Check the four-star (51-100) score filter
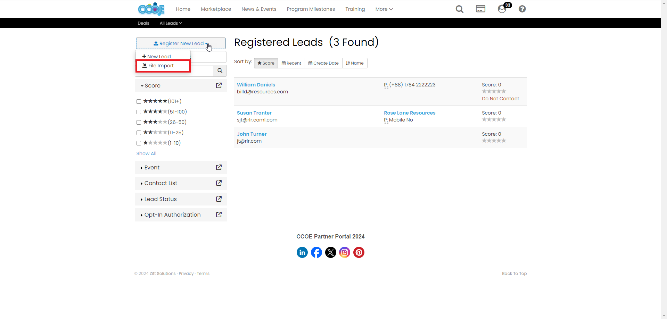Image resolution: width=667 pixels, height=319 pixels. tap(139, 112)
